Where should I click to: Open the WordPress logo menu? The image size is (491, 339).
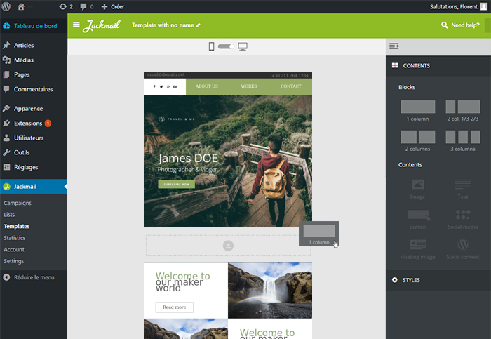[6, 6]
